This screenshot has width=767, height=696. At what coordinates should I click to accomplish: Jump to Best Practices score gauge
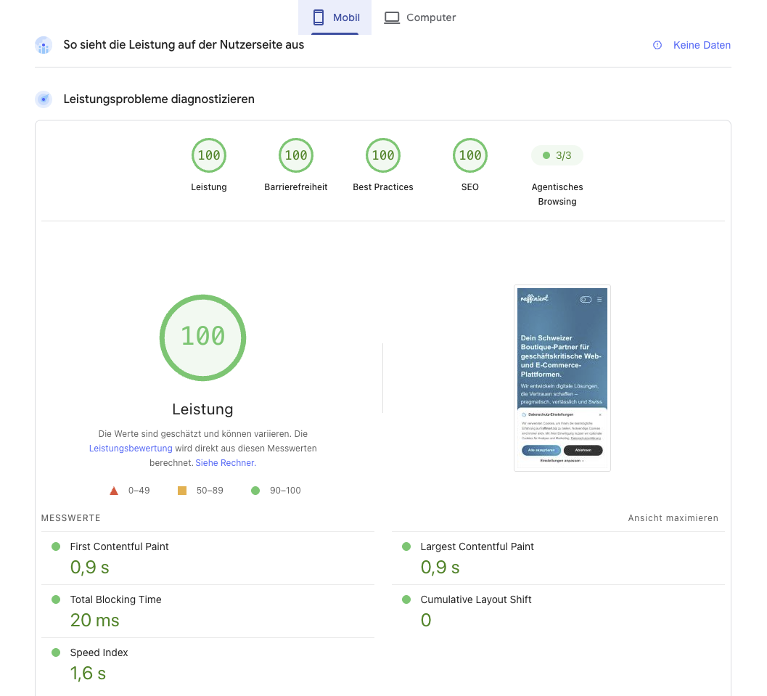383,155
